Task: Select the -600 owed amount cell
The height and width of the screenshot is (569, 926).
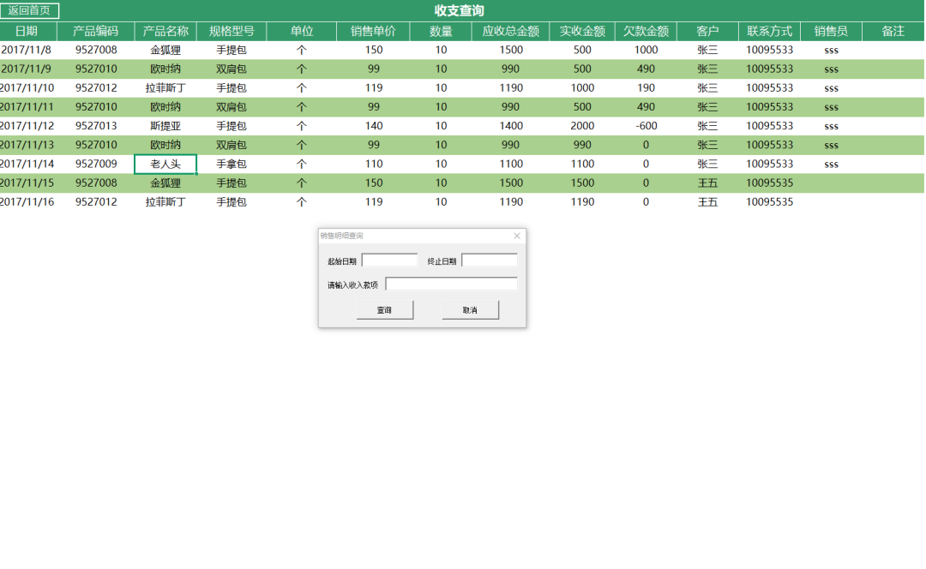Action: point(646,126)
